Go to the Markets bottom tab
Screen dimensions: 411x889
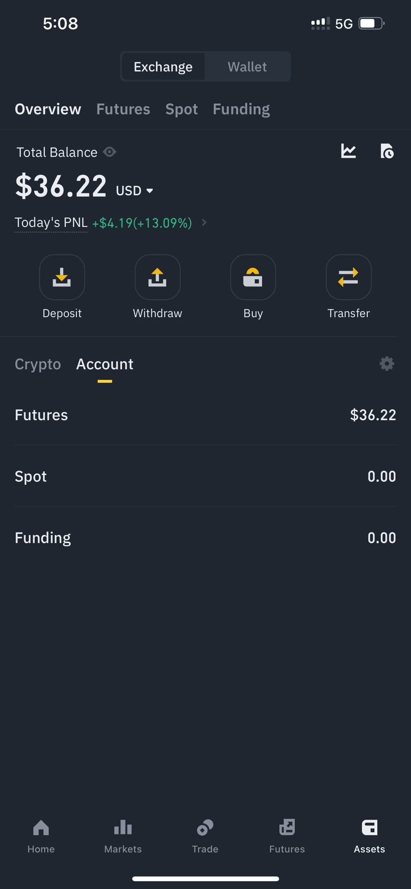click(x=123, y=836)
